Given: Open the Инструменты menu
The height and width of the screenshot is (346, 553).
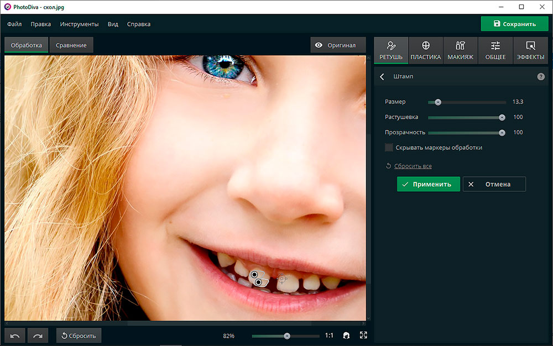Looking at the screenshot, I should click(x=79, y=24).
